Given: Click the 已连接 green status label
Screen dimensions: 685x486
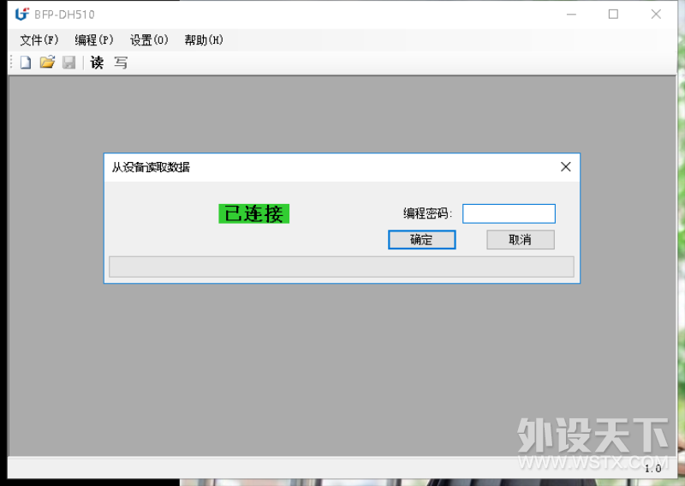Looking at the screenshot, I should pyautogui.click(x=253, y=214).
